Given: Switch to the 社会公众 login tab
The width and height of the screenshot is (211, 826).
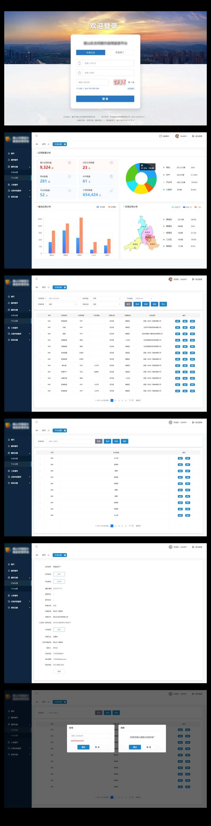Looking at the screenshot, I should 90,53.
